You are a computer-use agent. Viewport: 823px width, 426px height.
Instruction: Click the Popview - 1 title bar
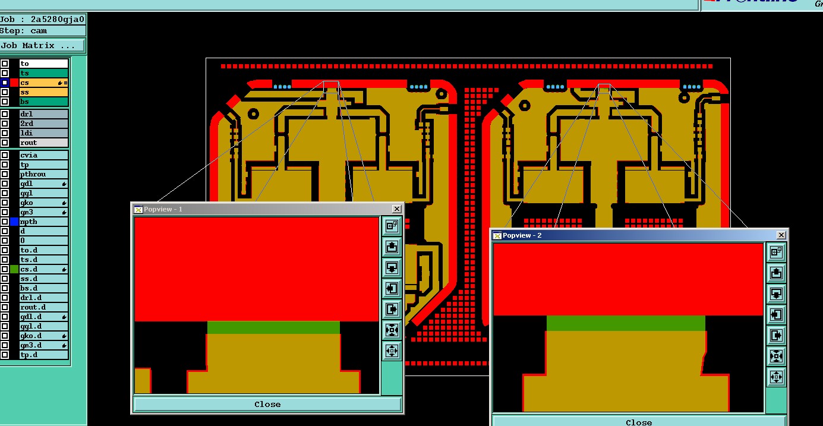pyautogui.click(x=267, y=209)
